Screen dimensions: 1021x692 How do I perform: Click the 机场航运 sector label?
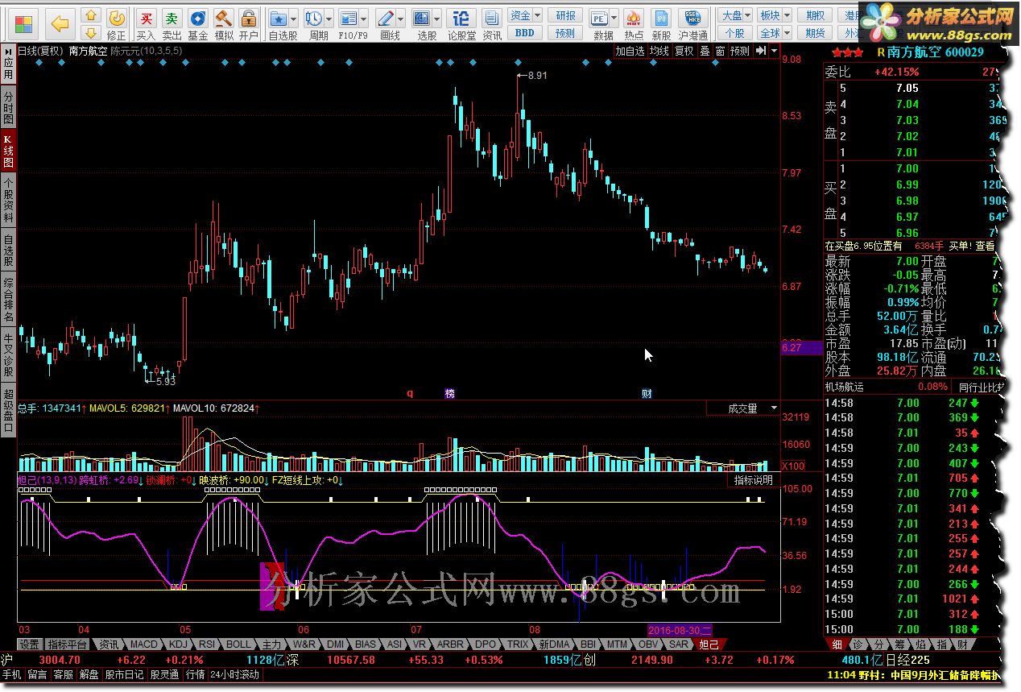tap(845, 387)
